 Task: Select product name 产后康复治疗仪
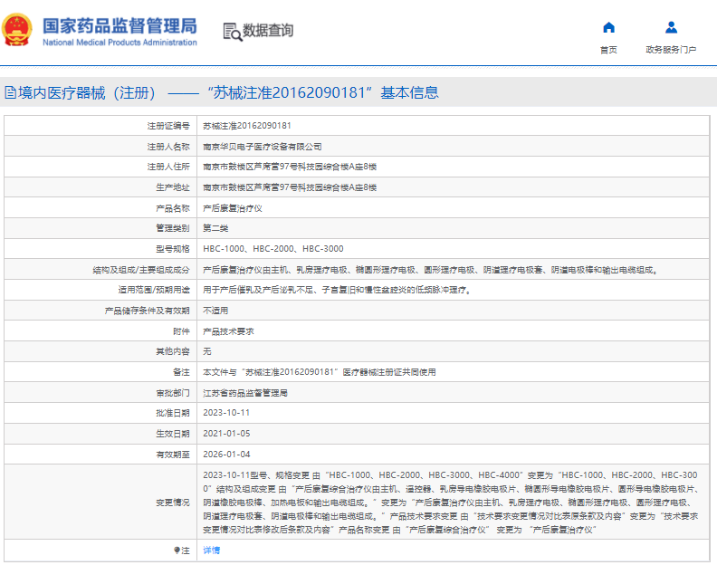(233, 208)
